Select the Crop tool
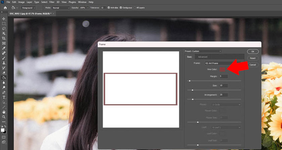The height and width of the screenshot is (150, 282). pos(4,39)
